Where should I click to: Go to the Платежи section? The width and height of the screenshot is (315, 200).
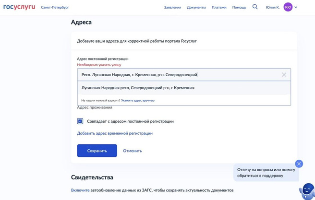point(219,8)
